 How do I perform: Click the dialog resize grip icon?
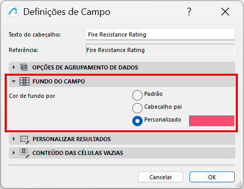click(239, 185)
